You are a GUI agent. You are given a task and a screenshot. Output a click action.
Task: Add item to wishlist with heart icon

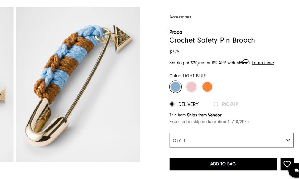click(287, 164)
